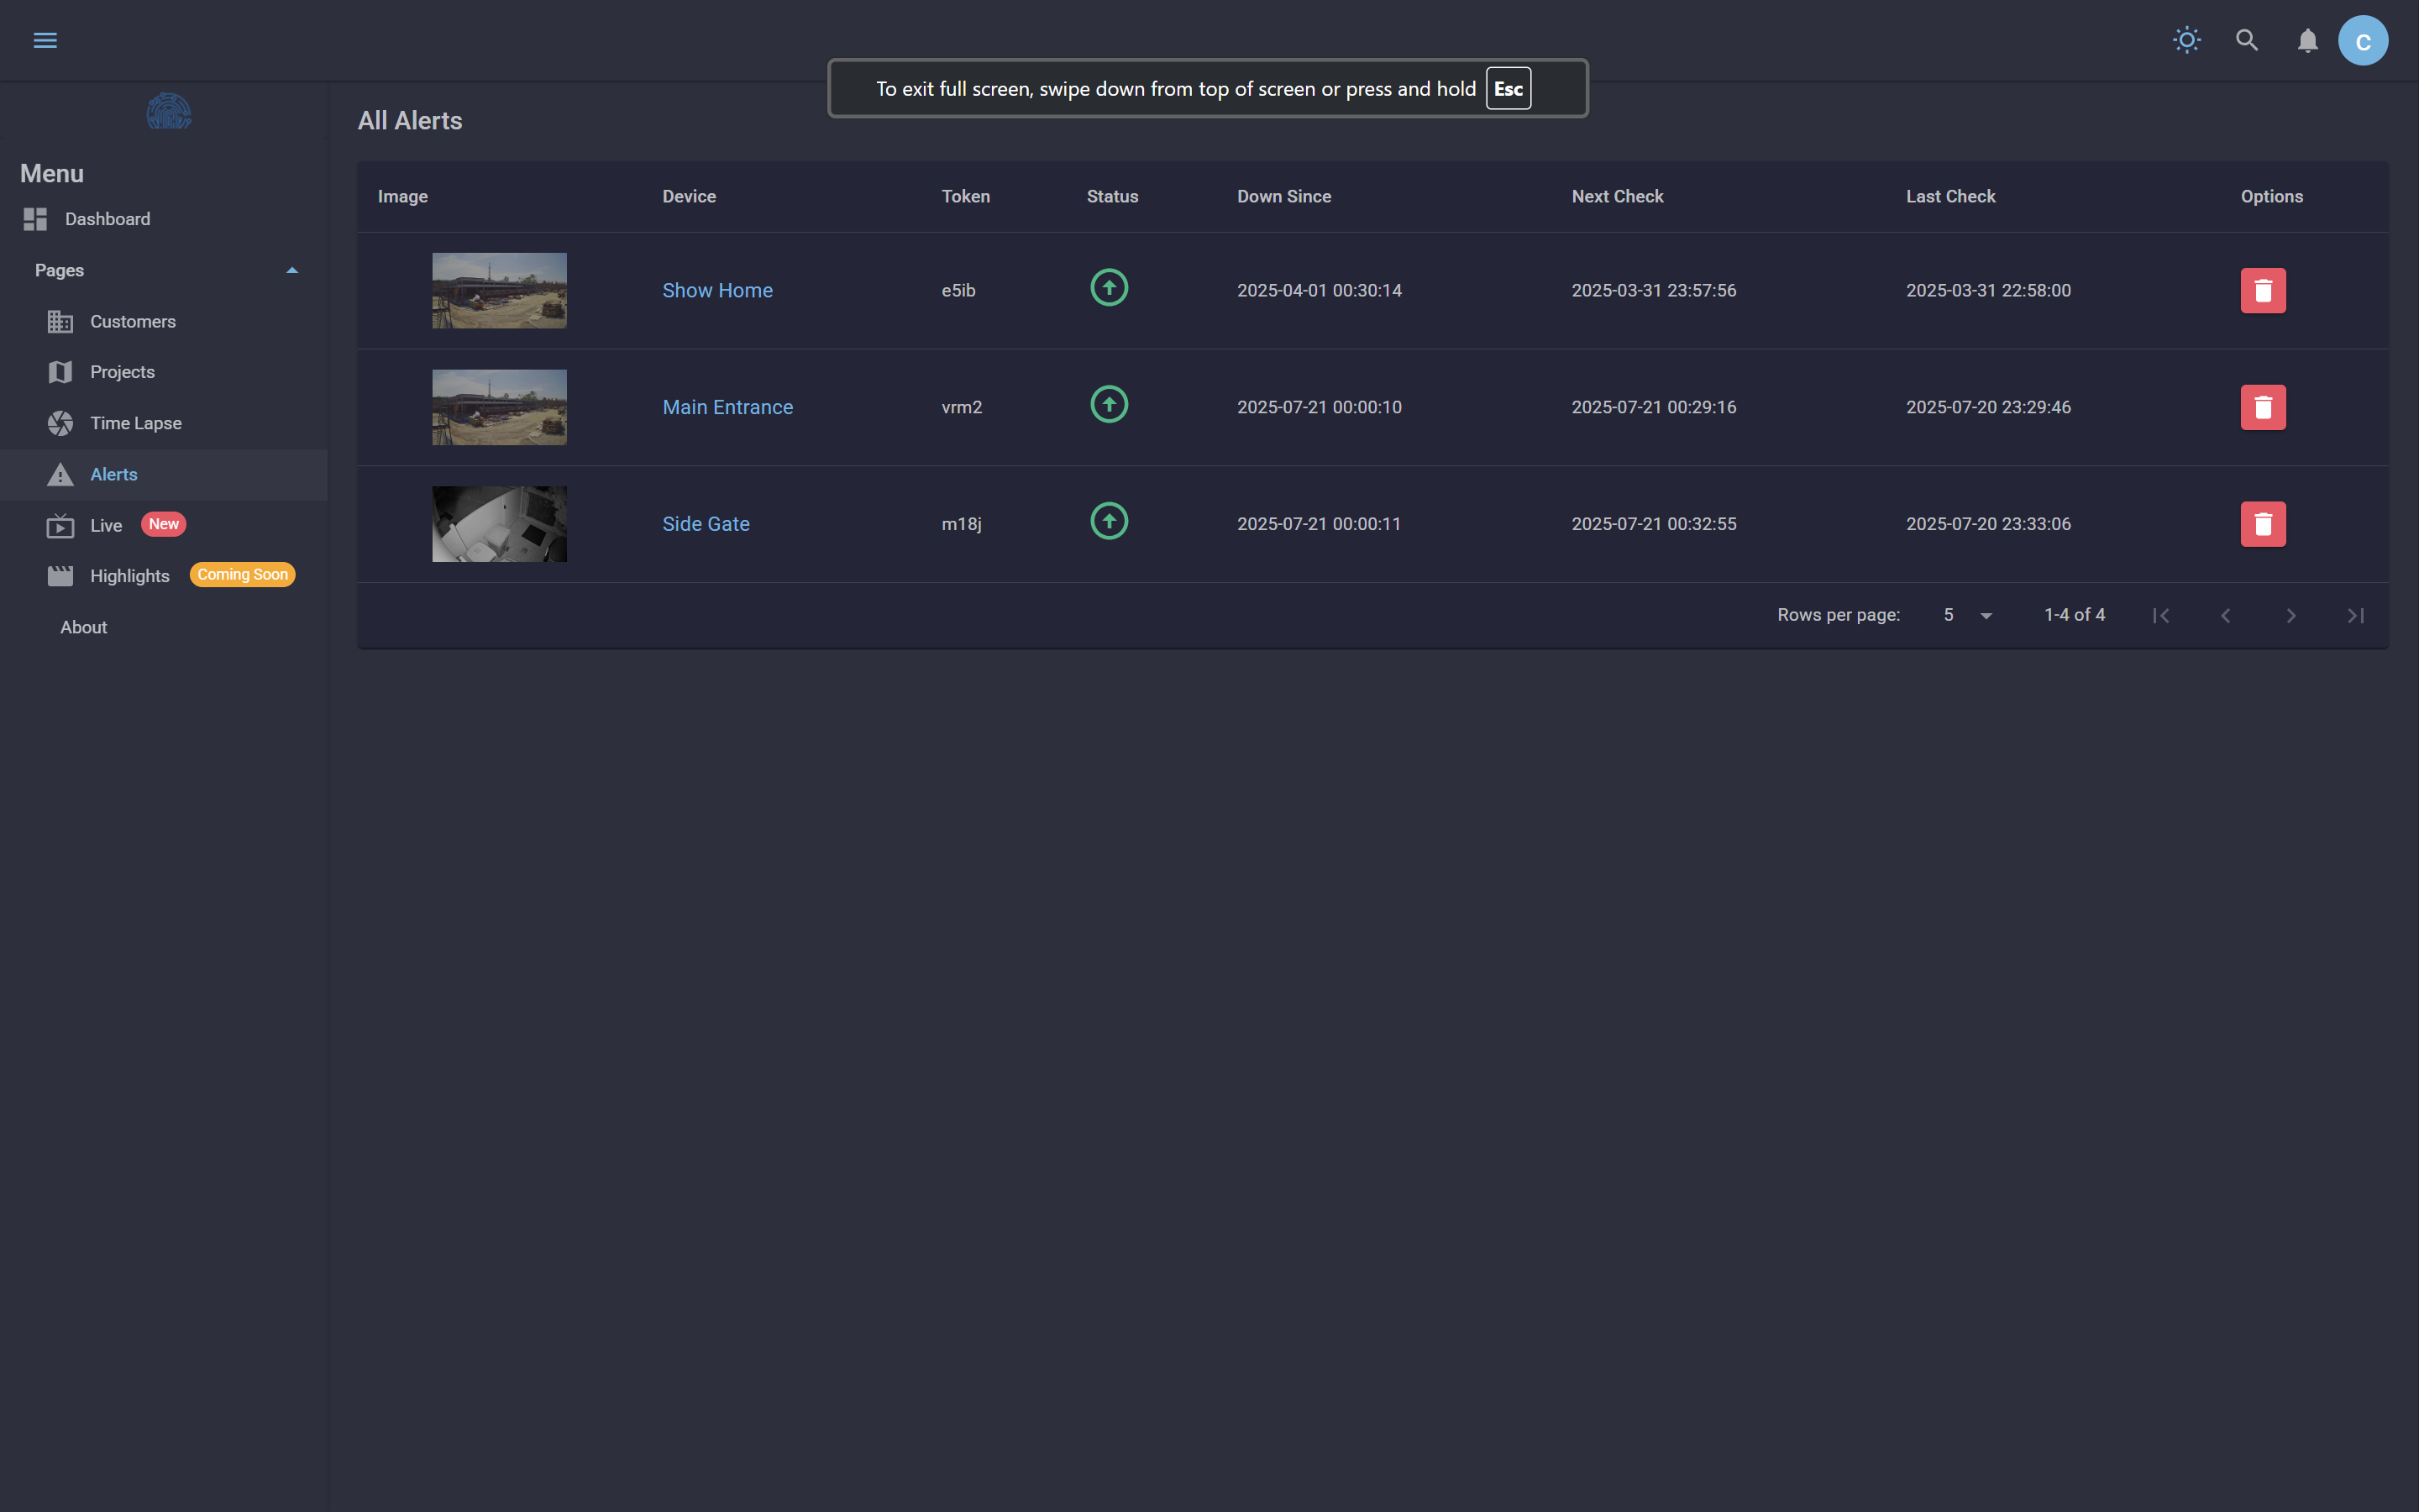Click Side Gate camera thumbnail
This screenshot has height=1512, width=2419.
pos(499,524)
